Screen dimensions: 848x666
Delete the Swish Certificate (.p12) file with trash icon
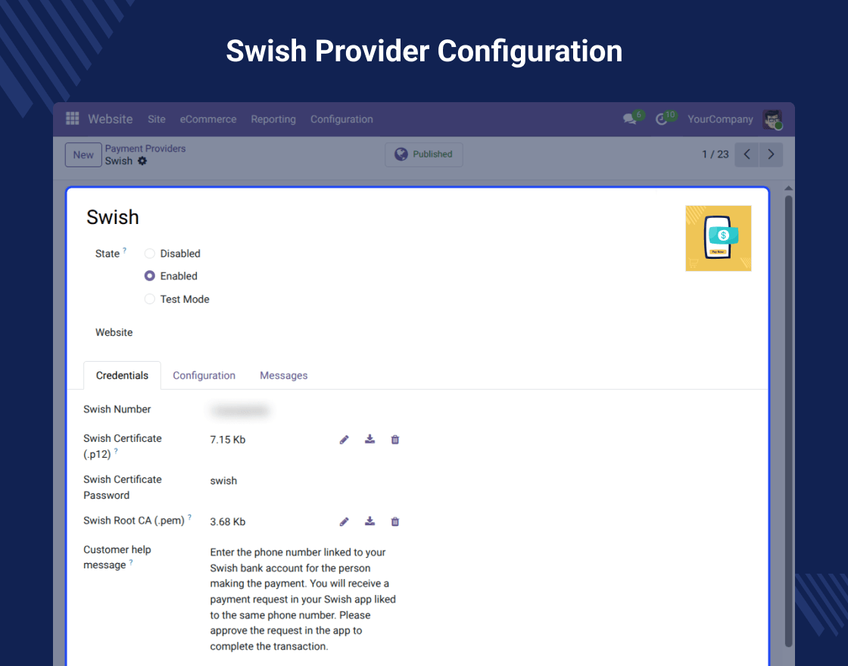(x=394, y=440)
